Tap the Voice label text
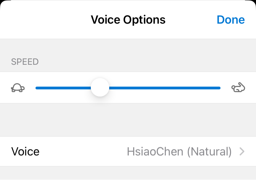Image resolution: width=256 pixels, height=180 pixels. pos(25,151)
